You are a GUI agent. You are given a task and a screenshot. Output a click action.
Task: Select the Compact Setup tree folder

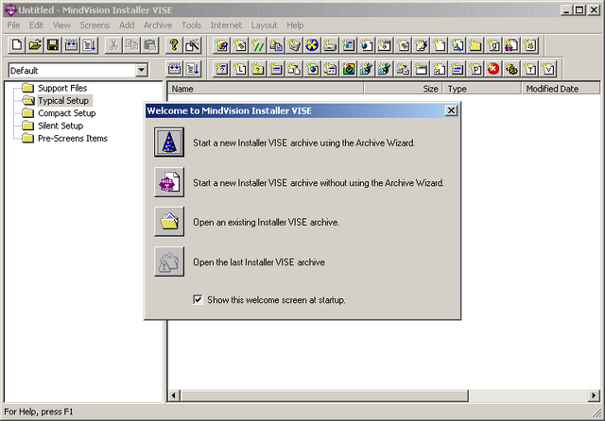pos(66,113)
